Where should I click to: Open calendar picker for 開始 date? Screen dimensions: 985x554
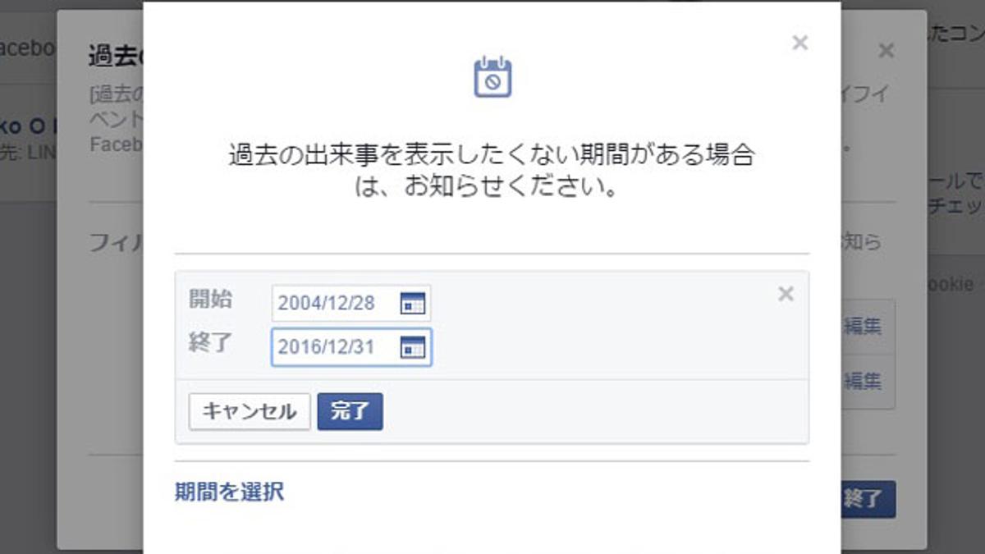(412, 304)
